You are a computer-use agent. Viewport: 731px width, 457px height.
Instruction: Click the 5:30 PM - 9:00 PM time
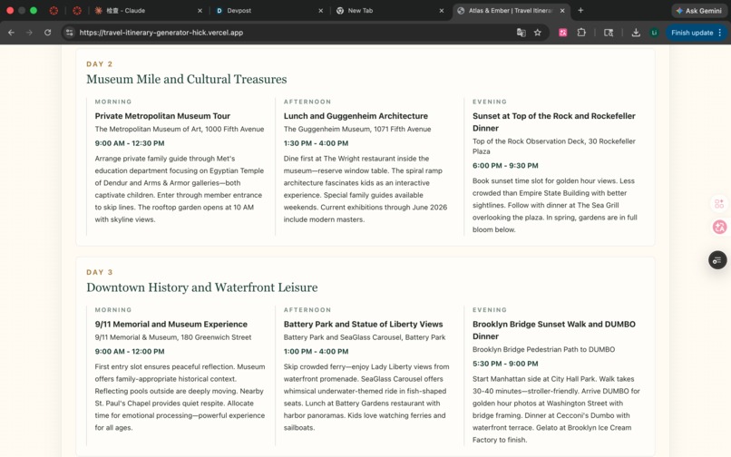(x=505, y=364)
